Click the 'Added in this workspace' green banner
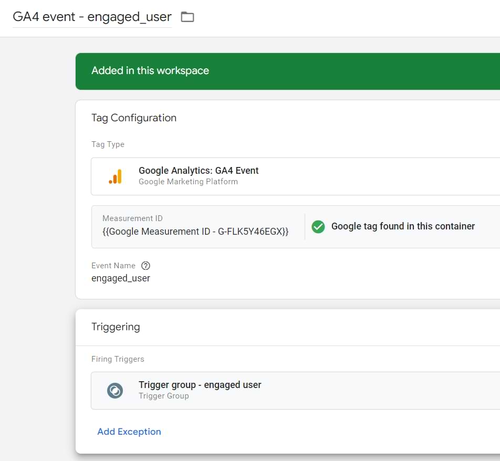The image size is (500, 461). pos(150,71)
